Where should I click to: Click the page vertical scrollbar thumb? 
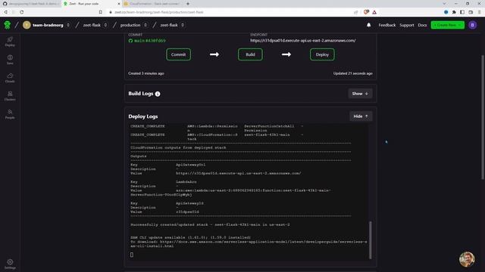coord(483,117)
